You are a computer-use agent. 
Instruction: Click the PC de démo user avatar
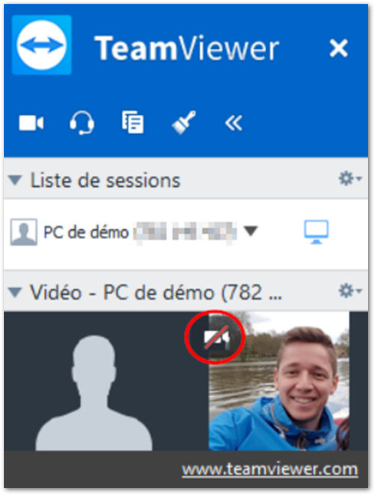(24, 232)
